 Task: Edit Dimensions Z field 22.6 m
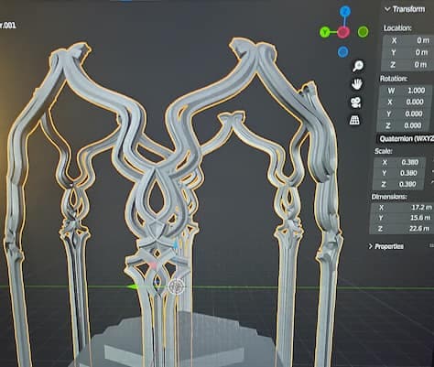coord(401,229)
